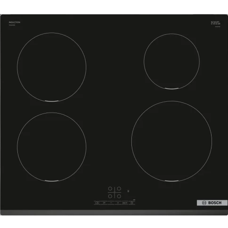Tap the boost function key
Image resolution: width=228 pixels, height=228 pixels.
pos(125,203)
